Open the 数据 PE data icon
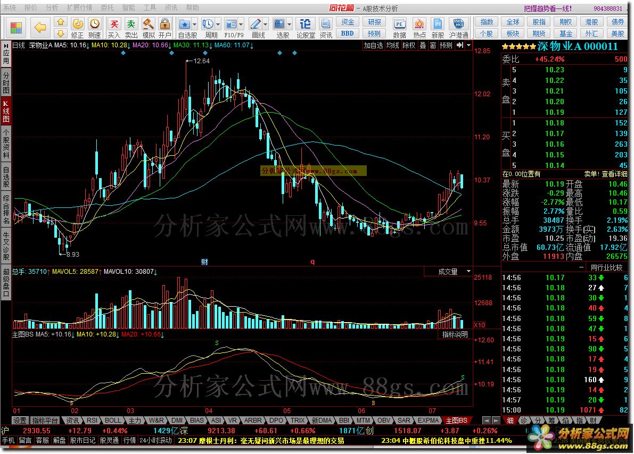This screenshot has width=634, height=454. pos(399,28)
